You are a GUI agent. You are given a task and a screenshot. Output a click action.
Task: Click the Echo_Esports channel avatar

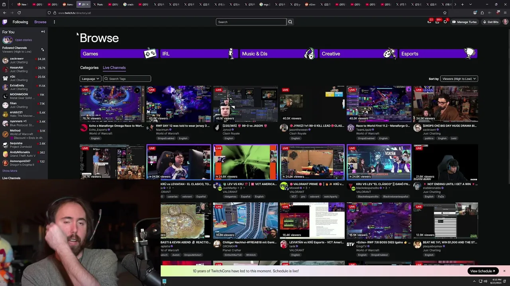84,128
